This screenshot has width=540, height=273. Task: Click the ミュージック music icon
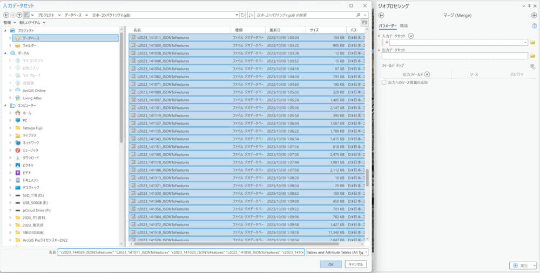point(18,150)
